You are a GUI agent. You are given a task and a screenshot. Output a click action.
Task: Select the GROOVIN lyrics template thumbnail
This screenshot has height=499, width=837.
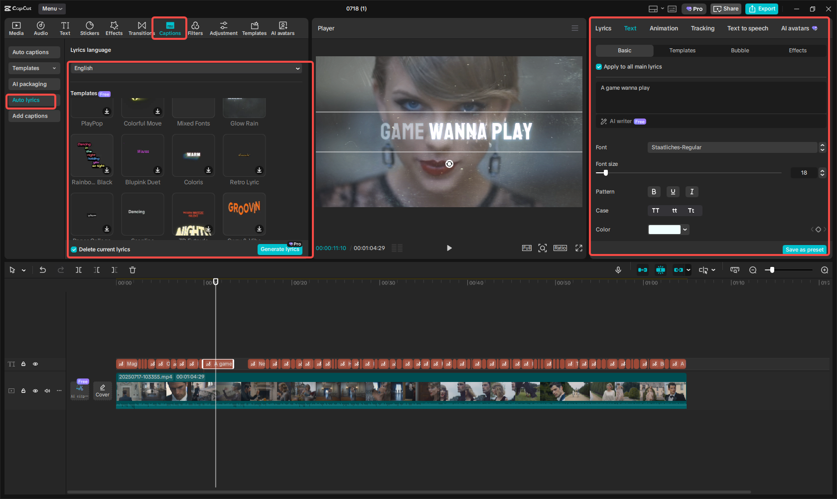pos(244,214)
